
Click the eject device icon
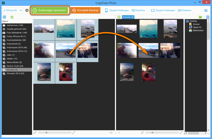coord(27,10)
